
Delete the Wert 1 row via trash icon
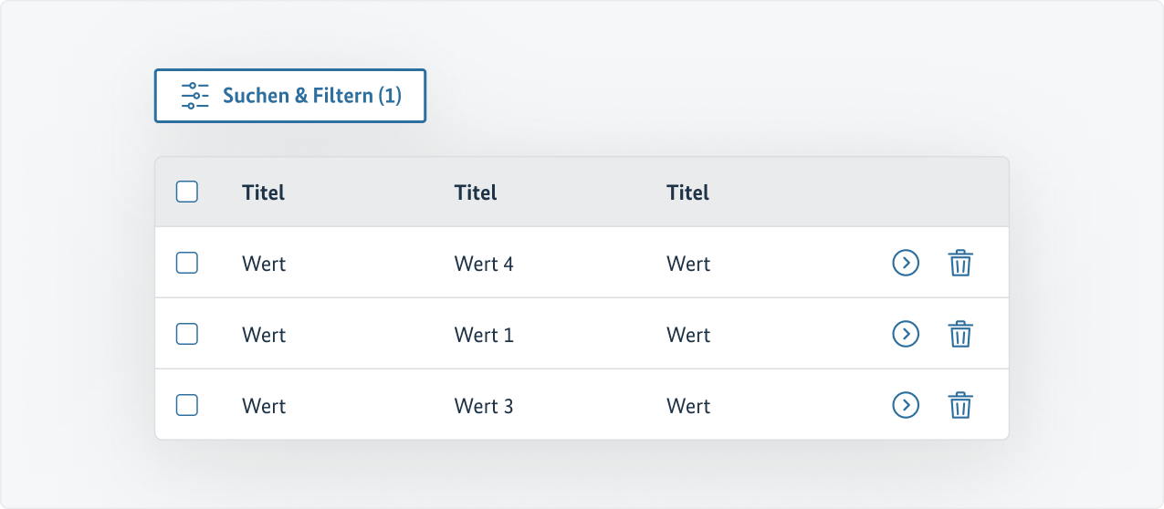tap(960, 335)
